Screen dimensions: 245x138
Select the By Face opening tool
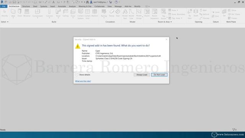189,14
